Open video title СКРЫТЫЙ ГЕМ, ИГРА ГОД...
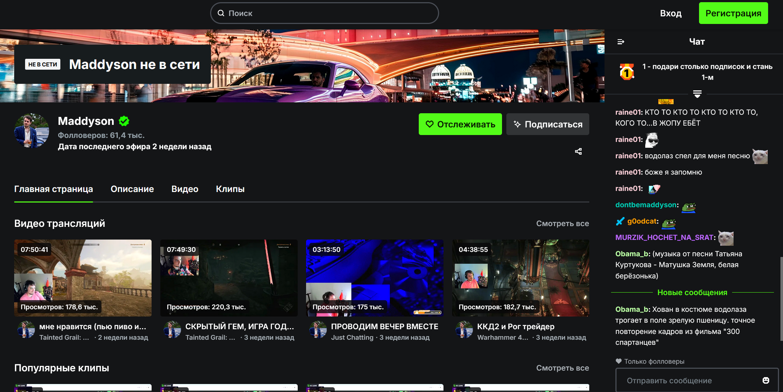783x392 pixels. (240, 327)
